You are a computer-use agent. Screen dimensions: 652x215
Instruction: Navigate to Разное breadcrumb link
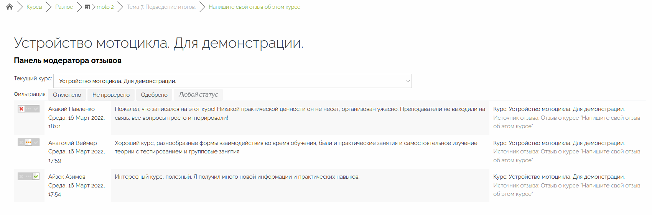[64, 7]
